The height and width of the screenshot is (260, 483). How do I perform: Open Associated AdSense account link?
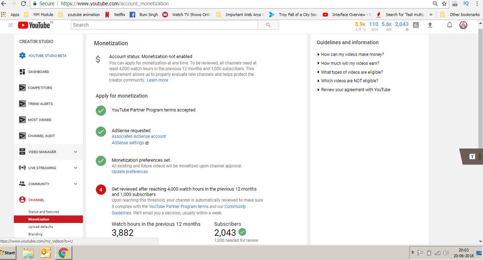point(138,136)
